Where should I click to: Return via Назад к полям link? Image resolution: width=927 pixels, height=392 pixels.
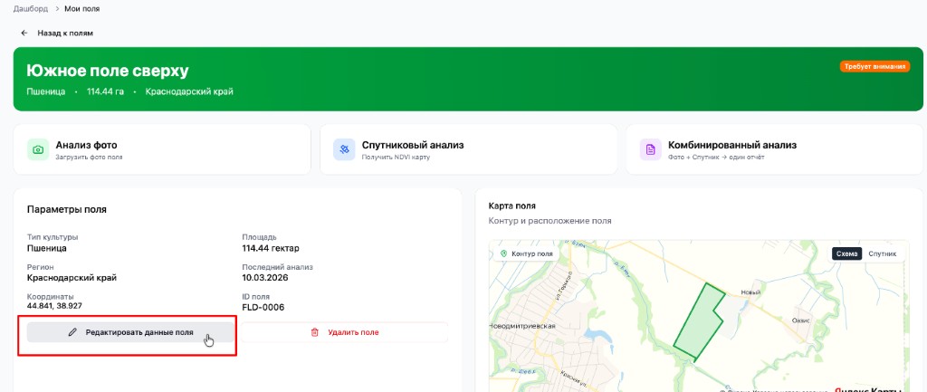coord(64,33)
